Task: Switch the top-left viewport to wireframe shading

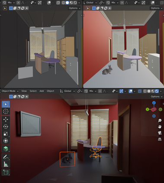Action: coord(63,3)
